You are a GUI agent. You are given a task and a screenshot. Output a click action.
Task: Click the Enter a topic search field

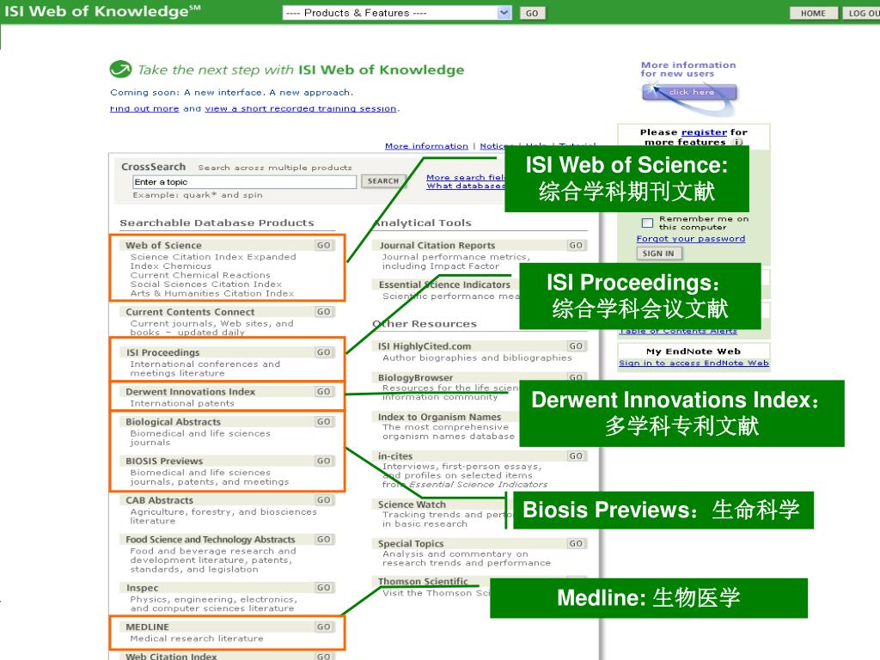click(244, 182)
